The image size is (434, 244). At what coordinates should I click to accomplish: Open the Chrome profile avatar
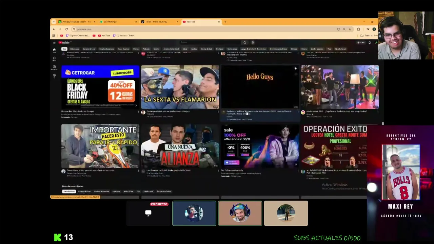[374, 29]
